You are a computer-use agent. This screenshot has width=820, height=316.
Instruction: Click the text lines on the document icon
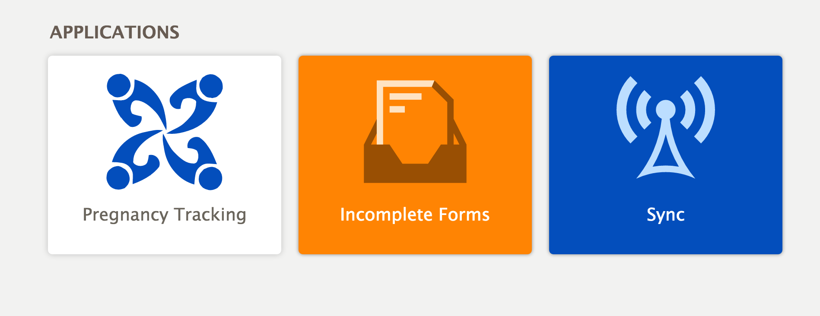(x=405, y=103)
